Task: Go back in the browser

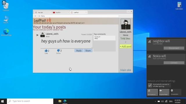Action: pos(35,16)
